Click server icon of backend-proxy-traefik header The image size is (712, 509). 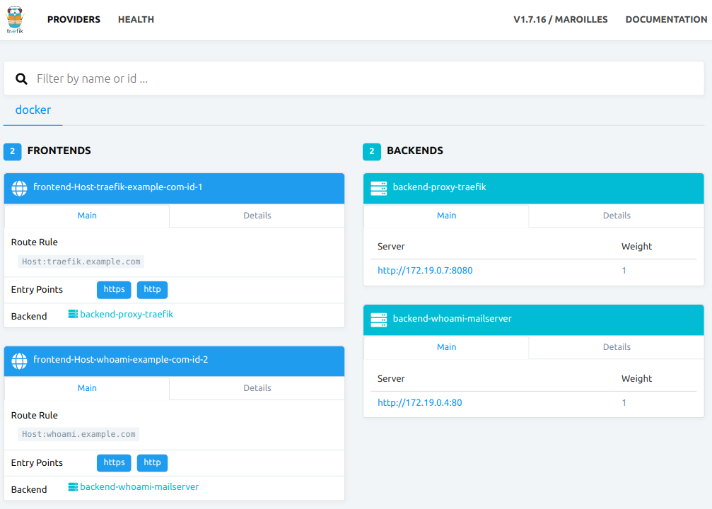(x=379, y=188)
